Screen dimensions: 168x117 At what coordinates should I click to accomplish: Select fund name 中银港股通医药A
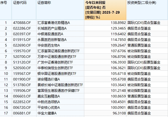click(50, 34)
